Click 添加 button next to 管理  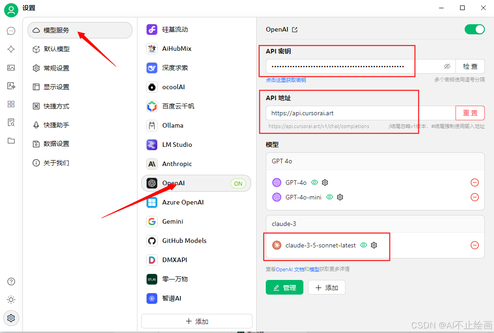click(x=327, y=287)
